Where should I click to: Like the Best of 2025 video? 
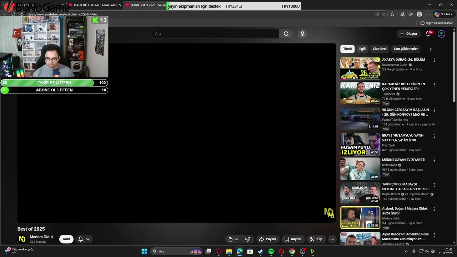point(233,239)
